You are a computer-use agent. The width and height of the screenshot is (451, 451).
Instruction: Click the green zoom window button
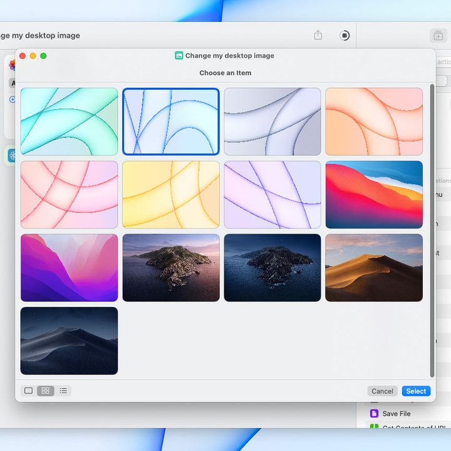pos(43,56)
